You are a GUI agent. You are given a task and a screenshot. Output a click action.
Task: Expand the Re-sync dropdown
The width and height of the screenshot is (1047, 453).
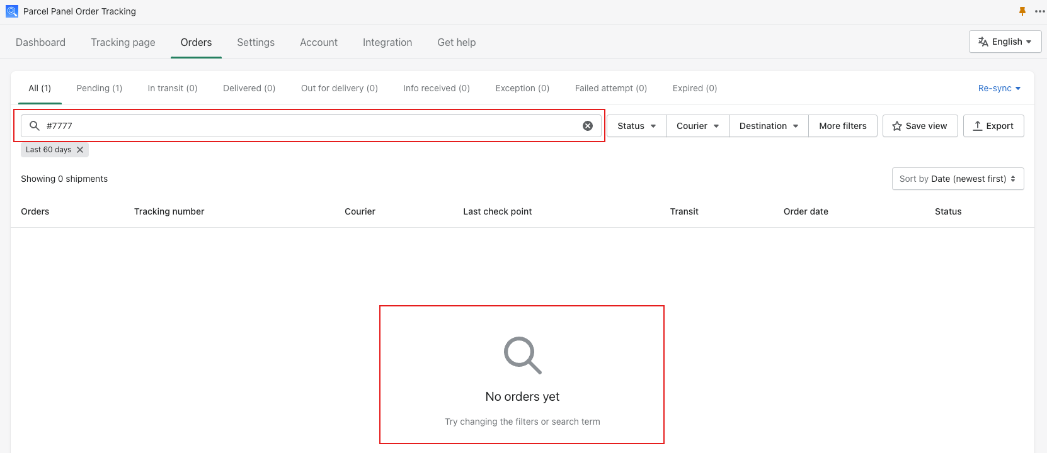999,88
